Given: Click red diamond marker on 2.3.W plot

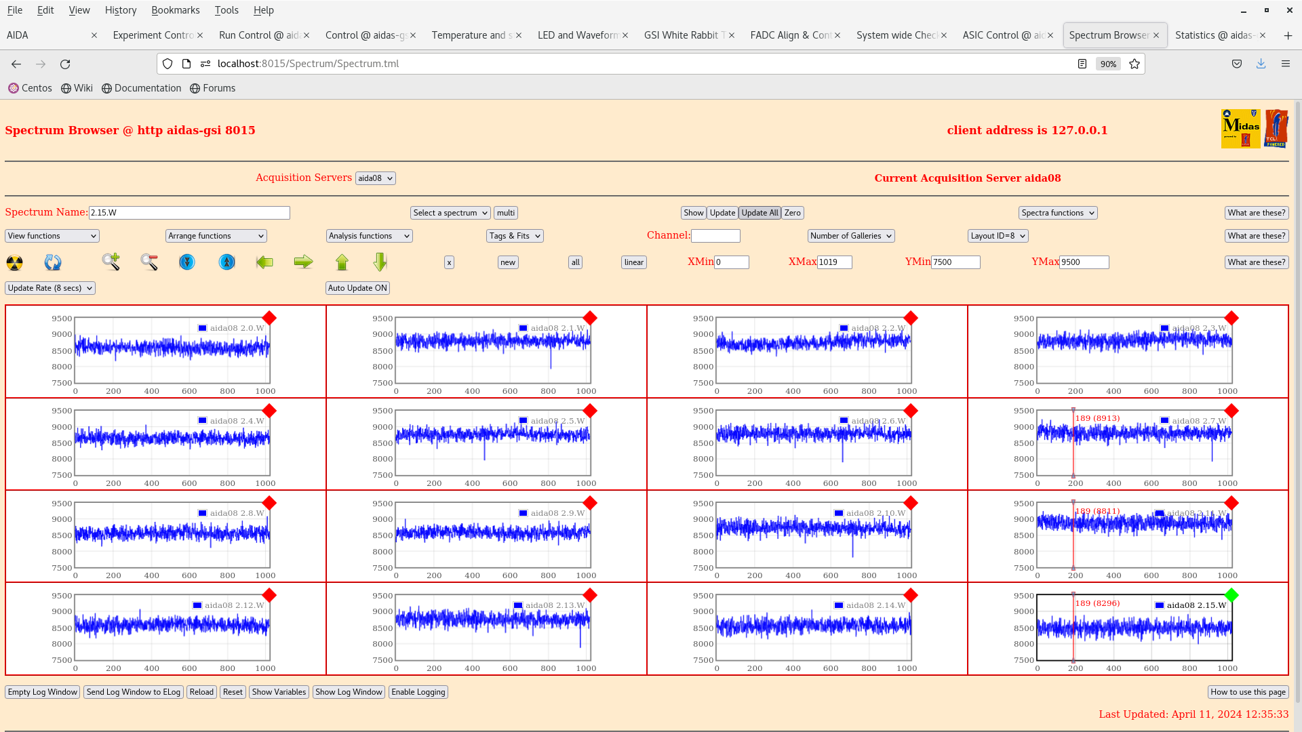Looking at the screenshot, I should (x=1231, y=318).
